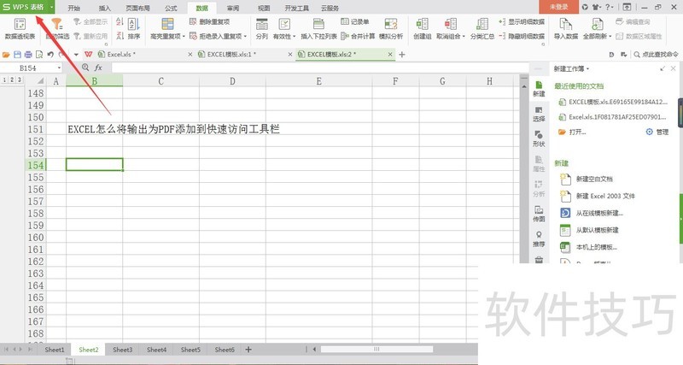
Task: Open the 数据透视表 pivot table tool
Action: [20, 29]
